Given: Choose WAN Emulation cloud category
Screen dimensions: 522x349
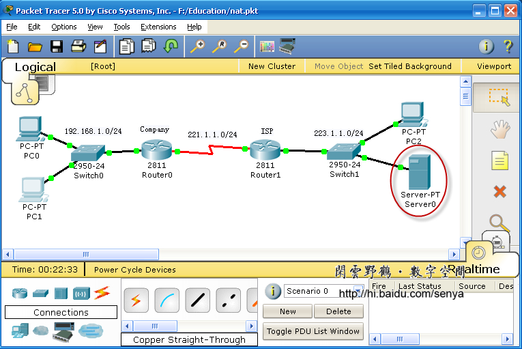Looking at the screenshot, I should [x=41, y=331].
